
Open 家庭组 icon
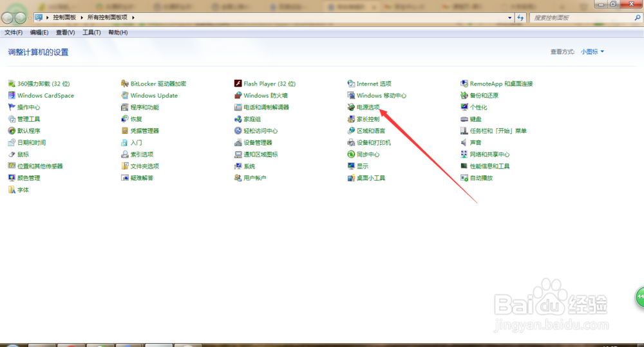tap(238, 119)
